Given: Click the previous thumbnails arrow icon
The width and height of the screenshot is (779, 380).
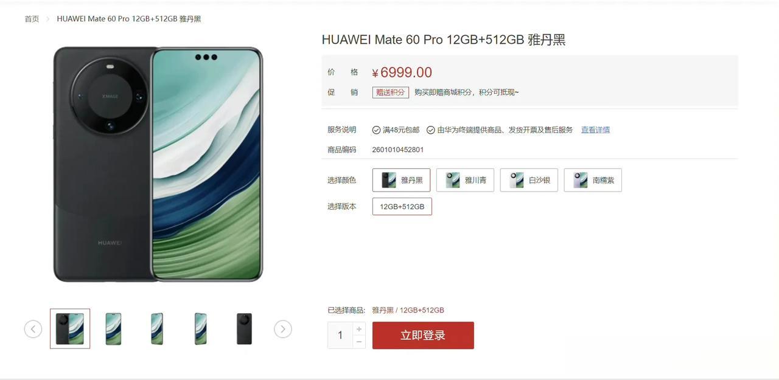Looking at the screenshot, I should pos(33,329).
